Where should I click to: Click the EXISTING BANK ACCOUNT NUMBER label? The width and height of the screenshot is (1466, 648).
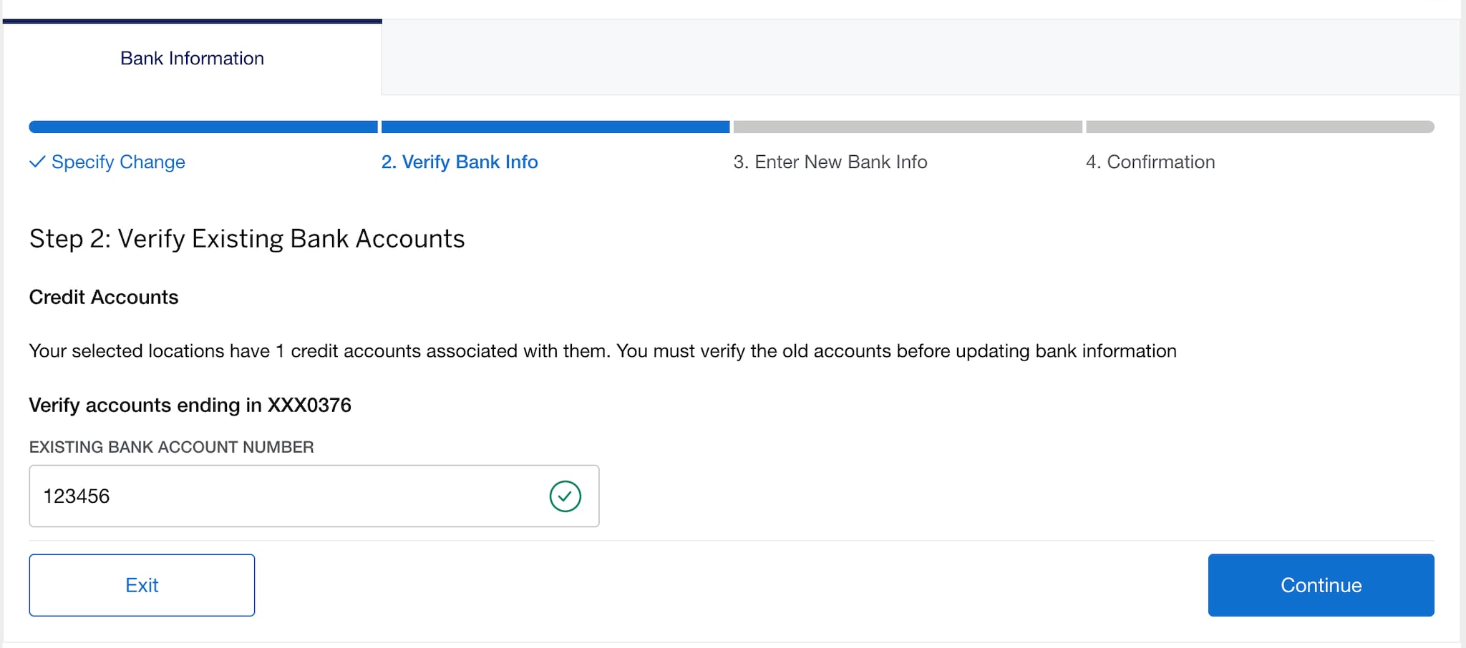coord(171,447)
